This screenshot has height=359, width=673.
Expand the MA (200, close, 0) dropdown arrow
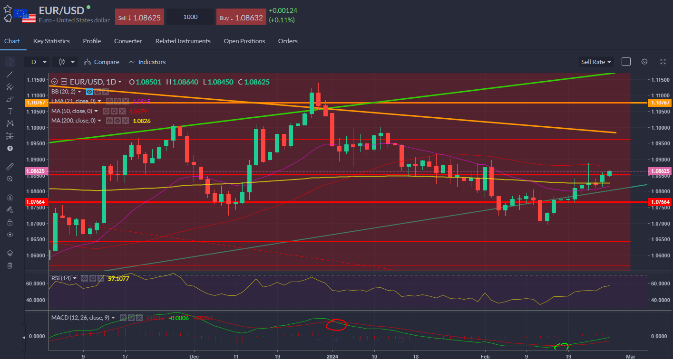coord(99,121)
